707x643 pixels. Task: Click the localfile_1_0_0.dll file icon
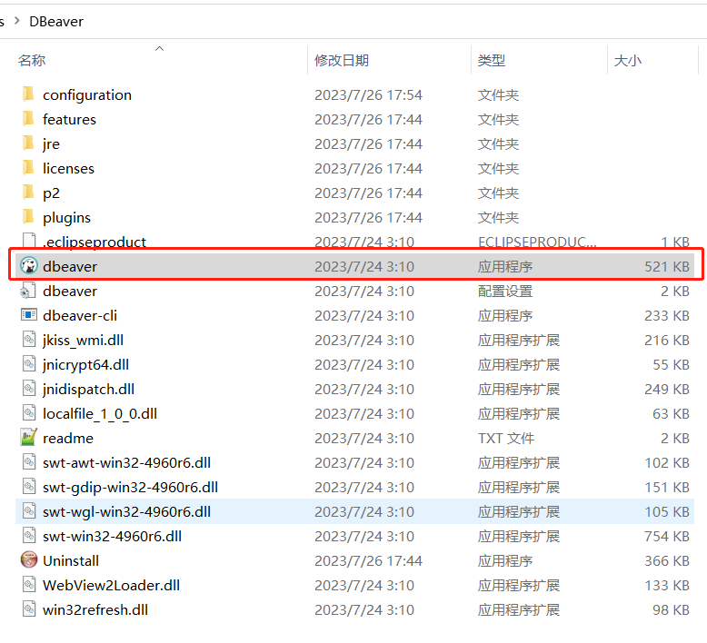29,413
